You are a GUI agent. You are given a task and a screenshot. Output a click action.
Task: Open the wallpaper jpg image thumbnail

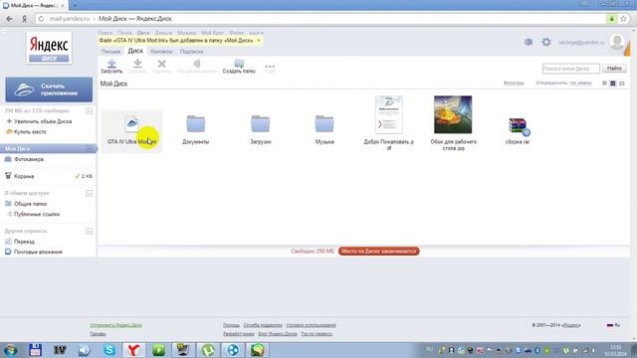click(453, 114)
